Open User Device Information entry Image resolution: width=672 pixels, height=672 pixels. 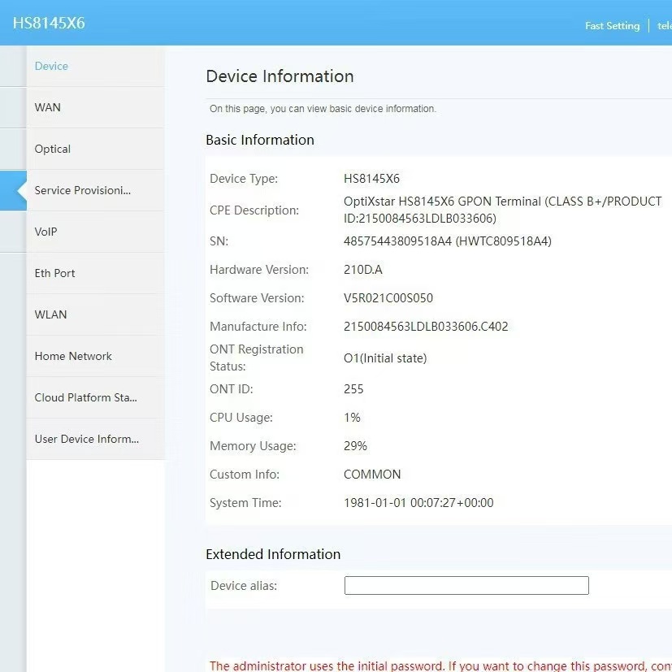coord(86,439)
